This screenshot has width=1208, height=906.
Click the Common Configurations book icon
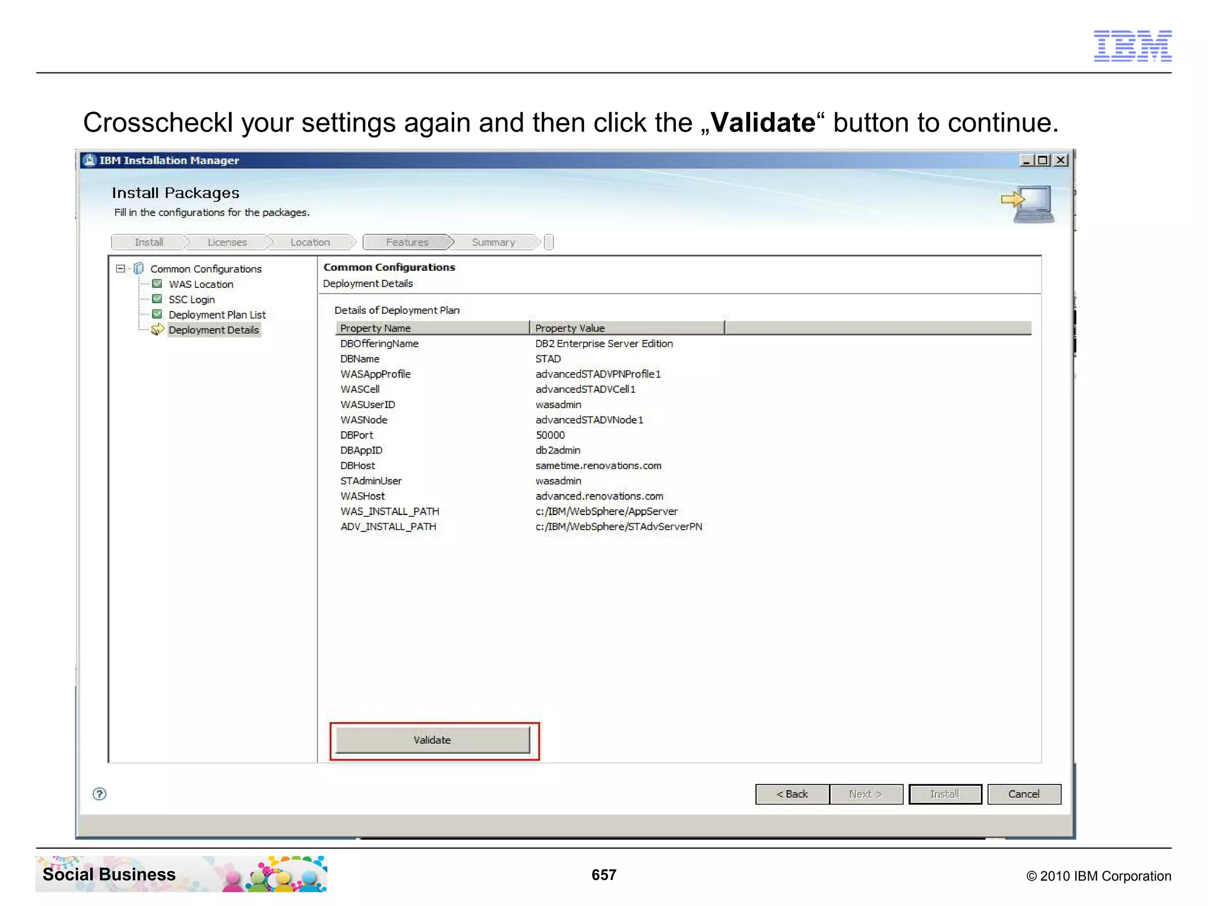coord(139,268)
